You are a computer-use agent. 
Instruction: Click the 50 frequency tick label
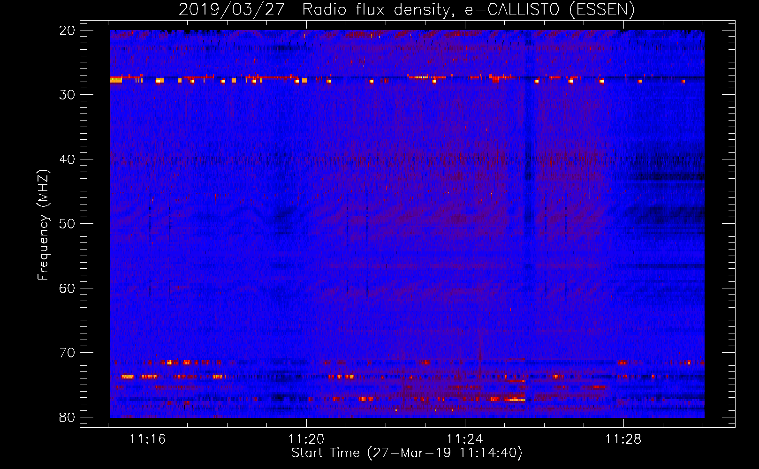pos(68,224)
